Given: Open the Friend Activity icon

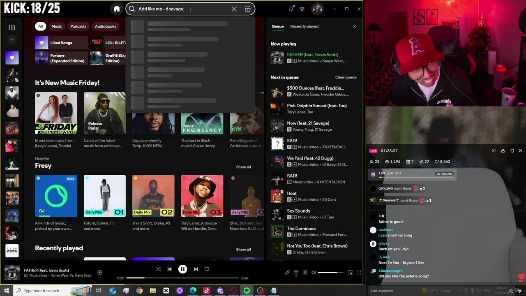Looking at the screenshot, I should click(x=302, y=9).
